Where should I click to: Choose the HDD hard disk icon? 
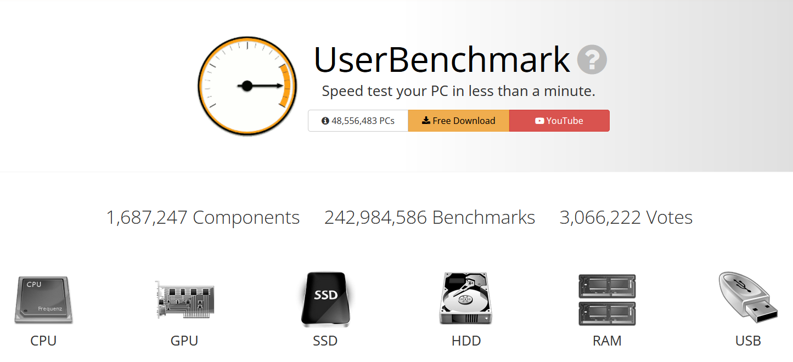pyautogui.click(x=466, y=299)
